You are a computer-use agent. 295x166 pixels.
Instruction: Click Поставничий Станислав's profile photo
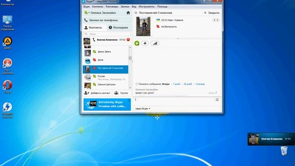[143, 26]
